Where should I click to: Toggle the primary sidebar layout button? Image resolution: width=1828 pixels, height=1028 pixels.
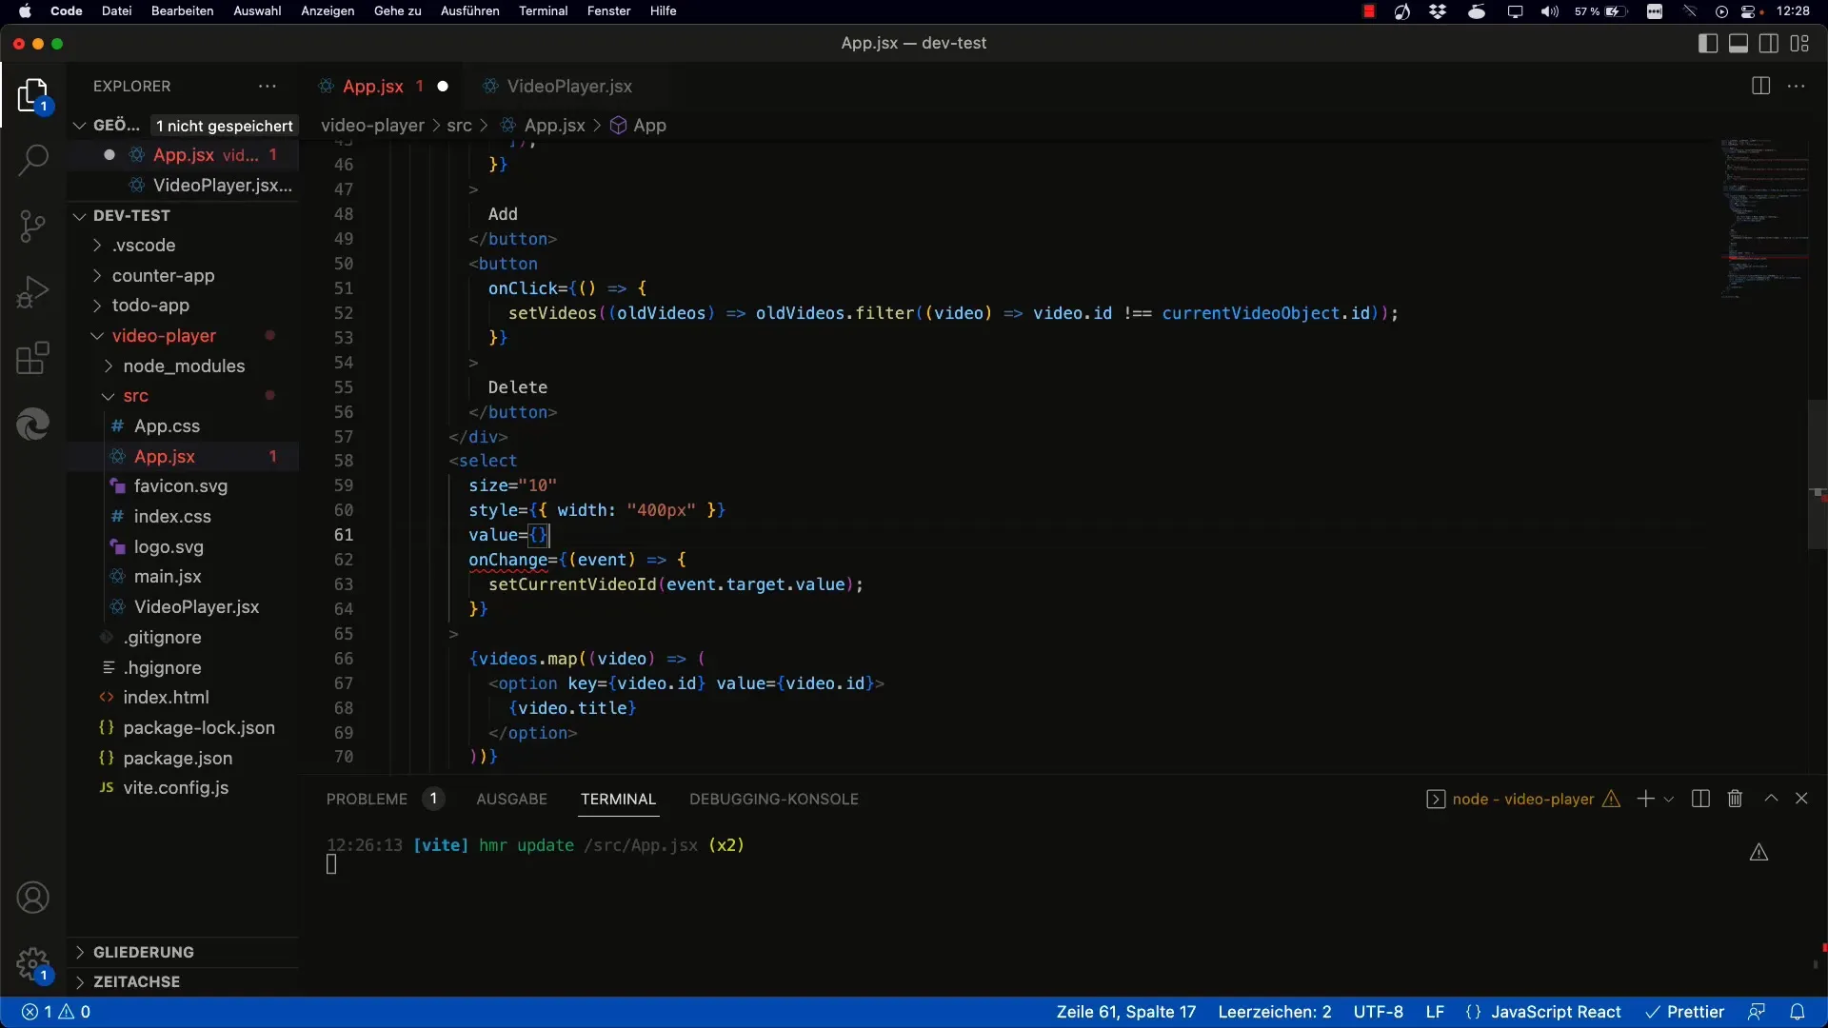point(1708,44)
